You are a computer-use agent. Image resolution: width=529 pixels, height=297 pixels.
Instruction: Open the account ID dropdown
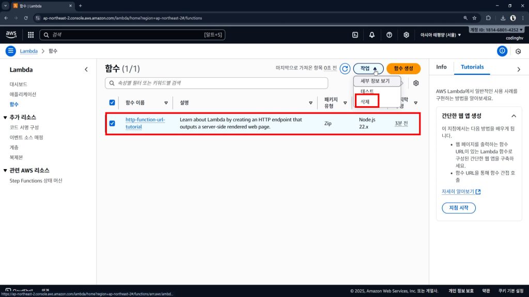click(496, 30)
